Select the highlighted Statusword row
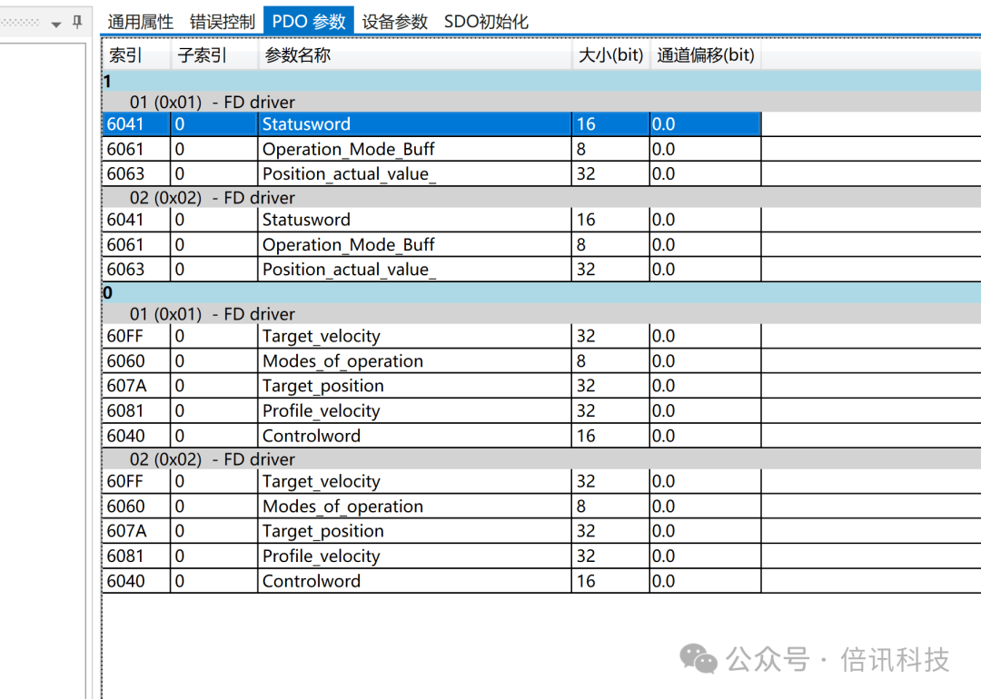Image resolution: width=981 pixels, height=699 pixels. pyautogui.click(x=431, y=123)
